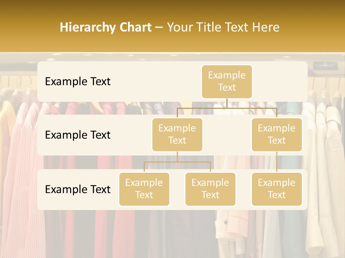Select connector joining the bottom-left two boxes

[177, 162]
